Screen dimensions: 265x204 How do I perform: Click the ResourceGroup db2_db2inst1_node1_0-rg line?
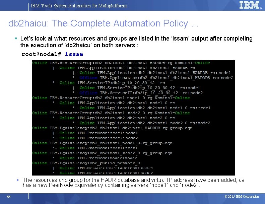pos(111,98)
